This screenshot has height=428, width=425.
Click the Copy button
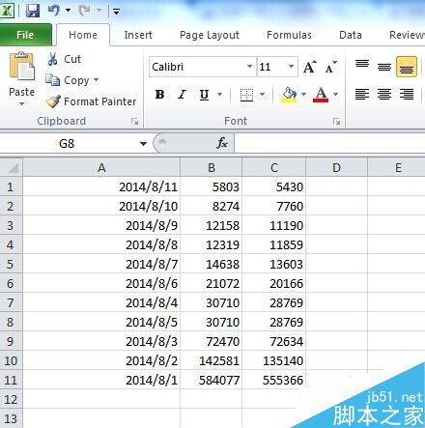(x=68, y=80)
